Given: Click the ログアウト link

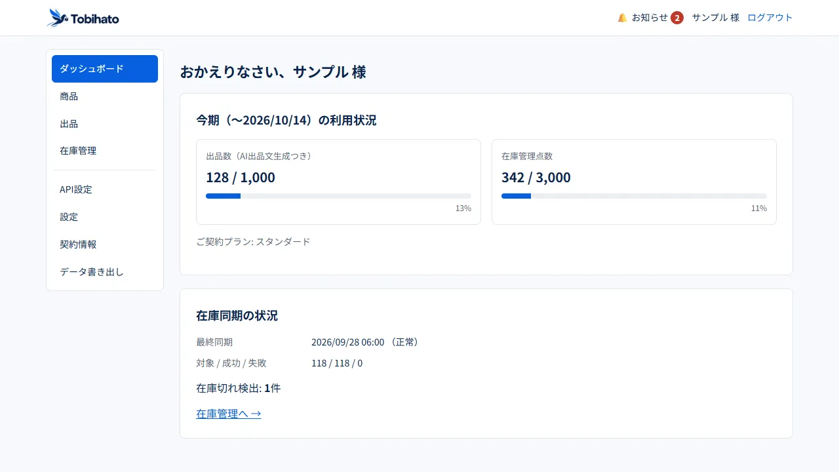Looking at the screenshot, I should 770,18.
